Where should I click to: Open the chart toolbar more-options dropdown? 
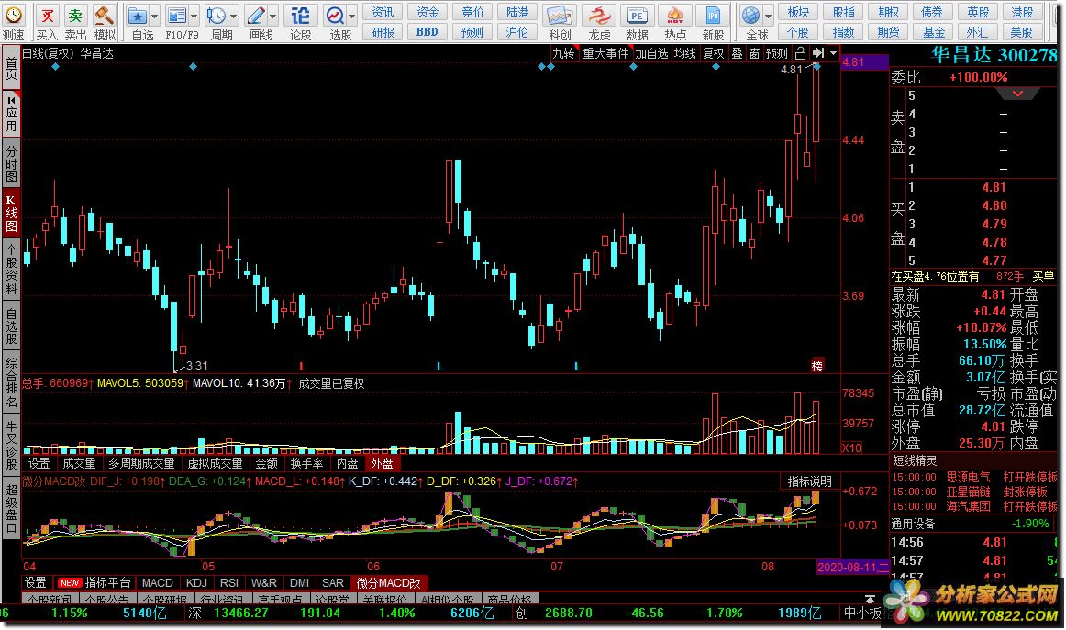pos(834,53)
